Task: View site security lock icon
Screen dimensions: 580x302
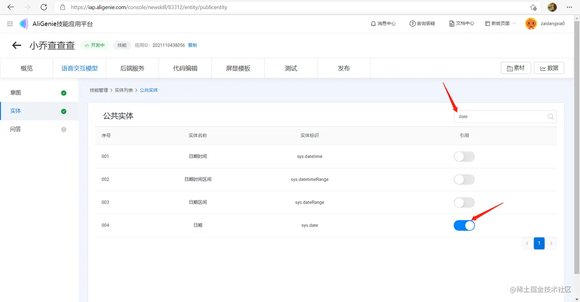Action: click(x=63, y=7)
